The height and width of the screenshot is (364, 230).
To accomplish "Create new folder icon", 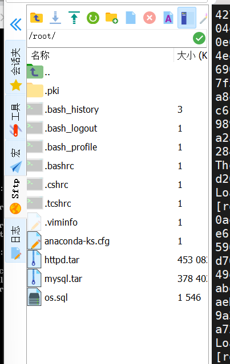I will (x=112, y=18).
